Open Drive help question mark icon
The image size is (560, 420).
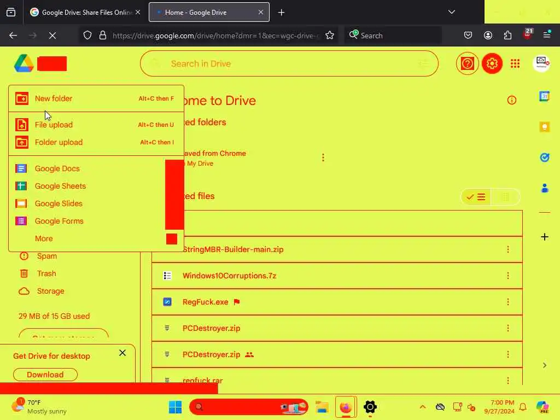[x=467, y=63]
